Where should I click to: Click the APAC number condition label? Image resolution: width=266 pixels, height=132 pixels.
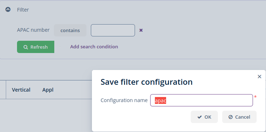point(33,30)
